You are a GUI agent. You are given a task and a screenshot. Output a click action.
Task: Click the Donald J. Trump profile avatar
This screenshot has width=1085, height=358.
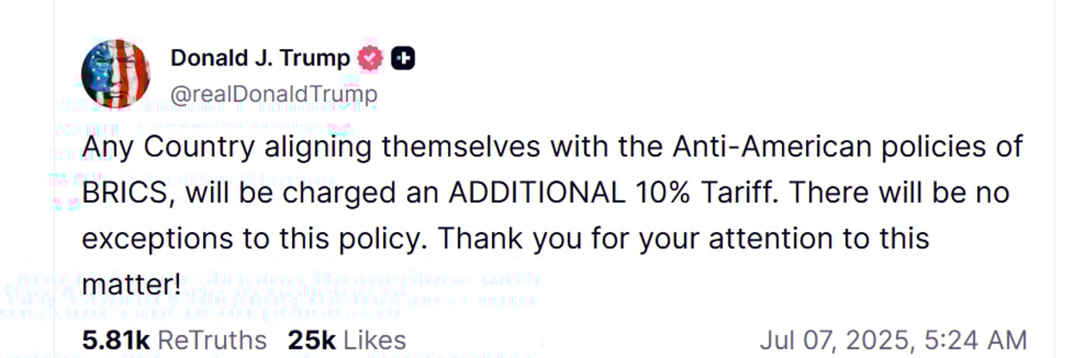pyautogui.click(x=115, y=73)
